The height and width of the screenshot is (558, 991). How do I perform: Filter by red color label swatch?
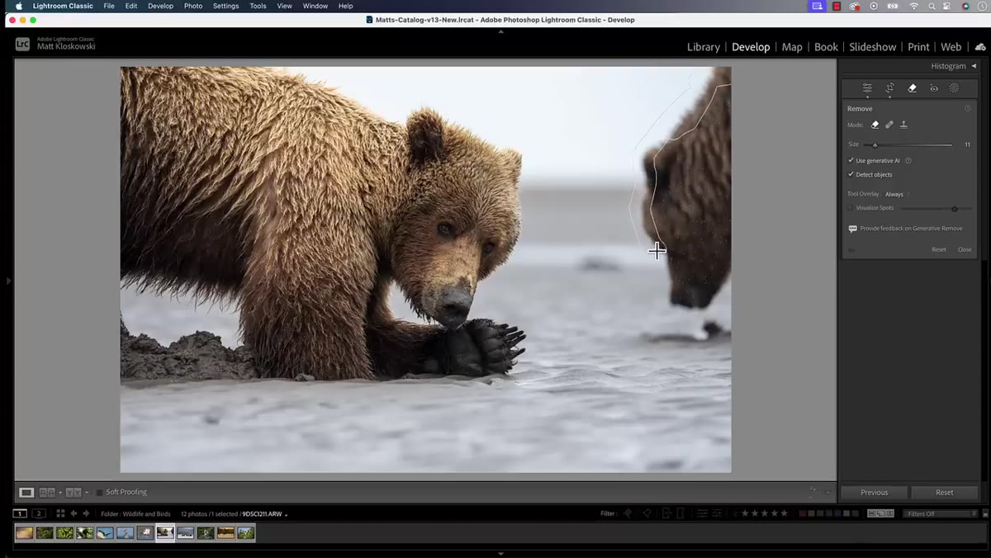(x=804, y=513)
